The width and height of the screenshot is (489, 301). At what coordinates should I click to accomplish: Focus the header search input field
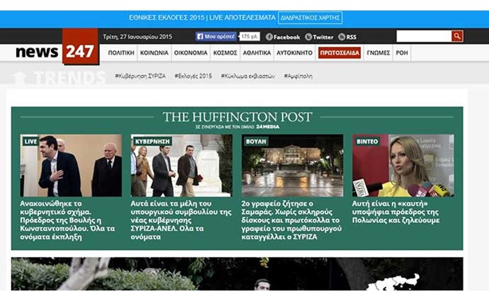(424, 36)
